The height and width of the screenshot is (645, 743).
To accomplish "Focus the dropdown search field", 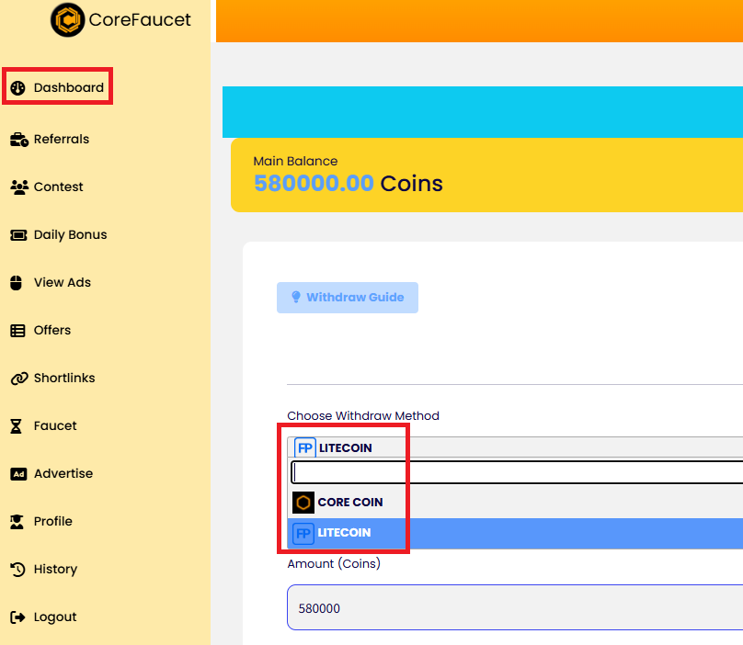I will (x=517, y=472).
